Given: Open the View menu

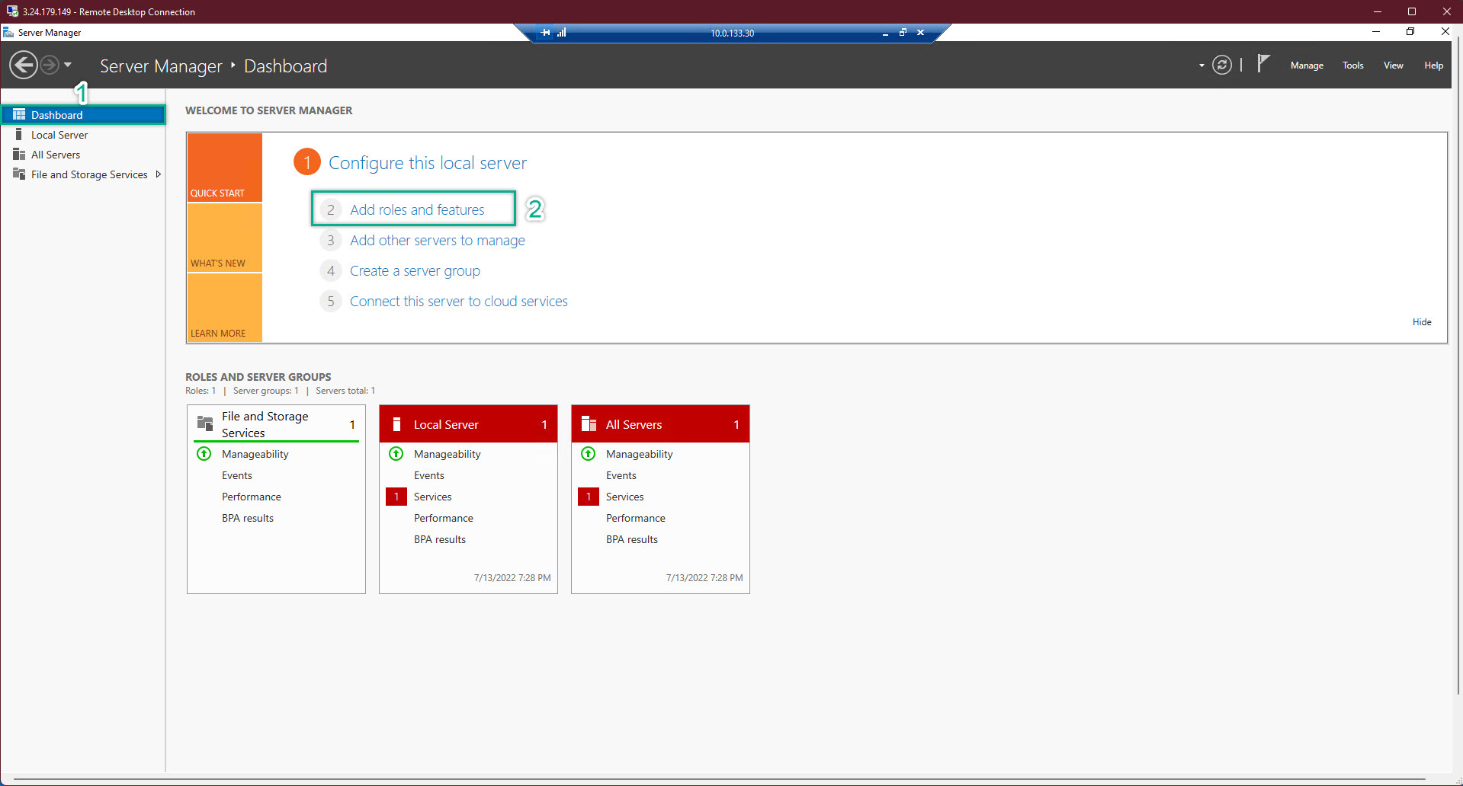Looking at the screenshot, I should [1394, 65].
